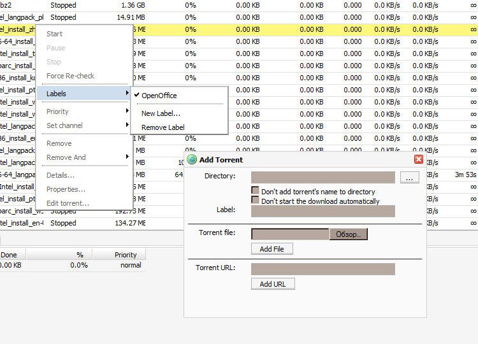
Task: Close the Add Torrent dialog
Action: (x=419, y=159)
